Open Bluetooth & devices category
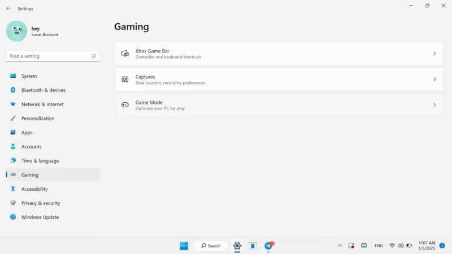Screen dimensions: 452x254 [53, 90]
